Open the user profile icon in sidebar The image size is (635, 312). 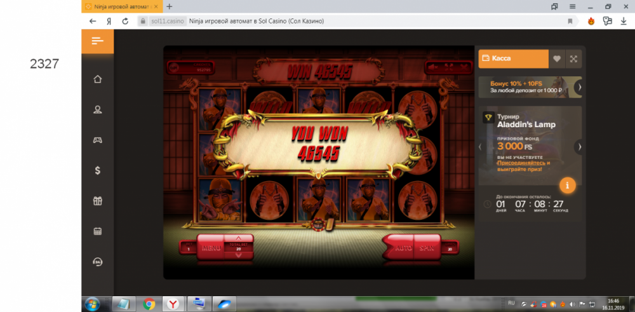tap(98, 109)
